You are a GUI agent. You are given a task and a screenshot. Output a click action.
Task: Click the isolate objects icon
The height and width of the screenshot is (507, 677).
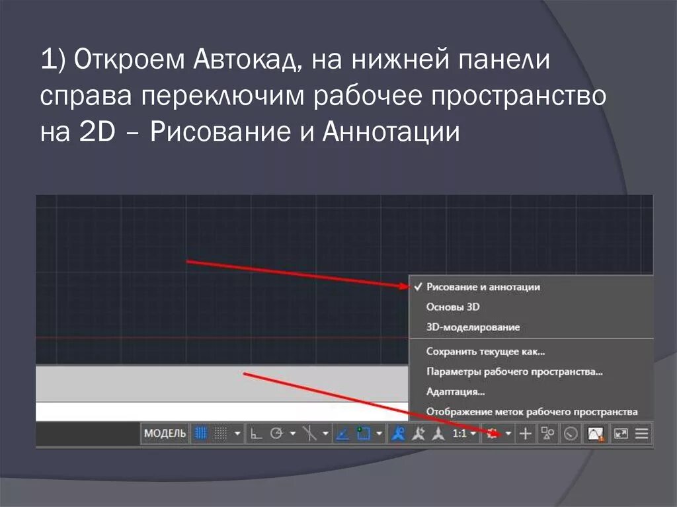point(548,433)
